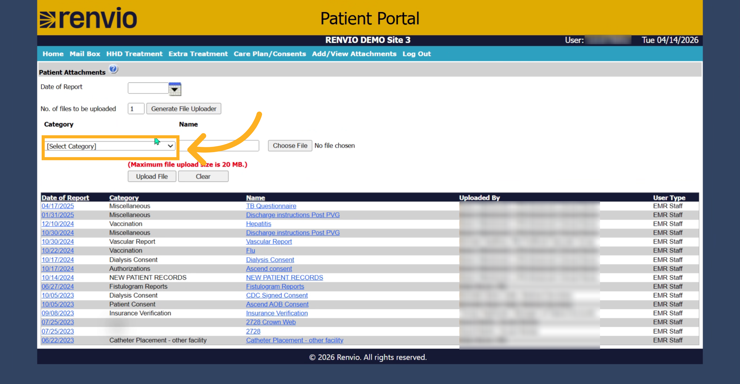The width and height of the screenshot is (740, 384).
Task: Click the Generate File Uploader button
Action: pos(184,109)
